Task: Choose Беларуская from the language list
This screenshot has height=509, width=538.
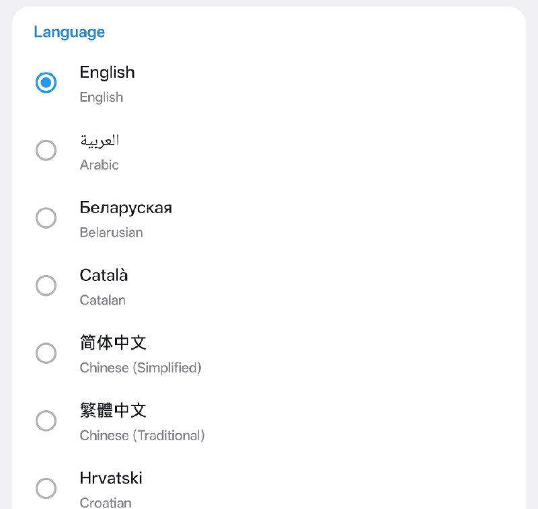Action: [46, 218]
